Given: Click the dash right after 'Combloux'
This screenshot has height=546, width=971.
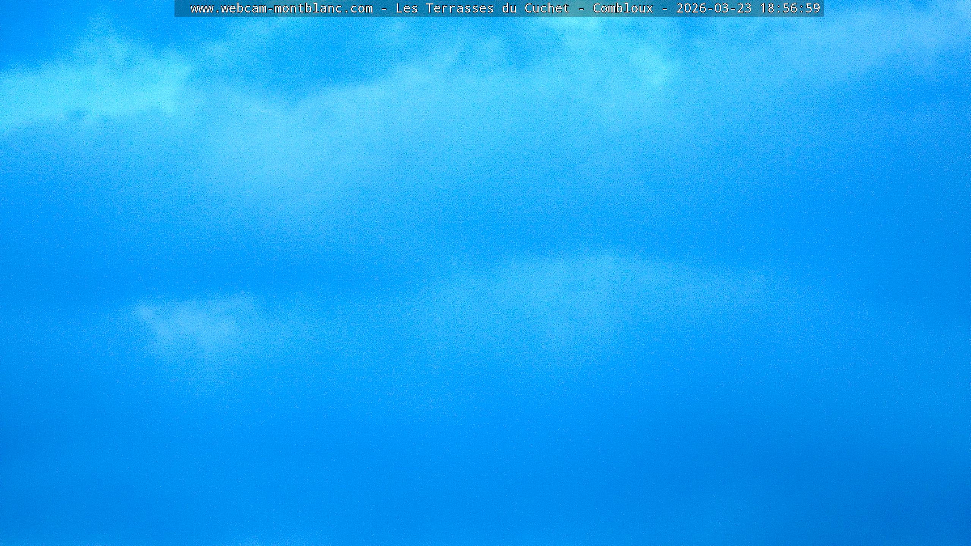Looking at the screenshot, I should point(665,8).
